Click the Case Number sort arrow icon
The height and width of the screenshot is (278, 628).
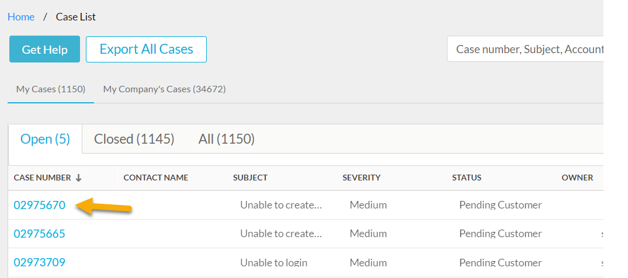tap(78, 178)
